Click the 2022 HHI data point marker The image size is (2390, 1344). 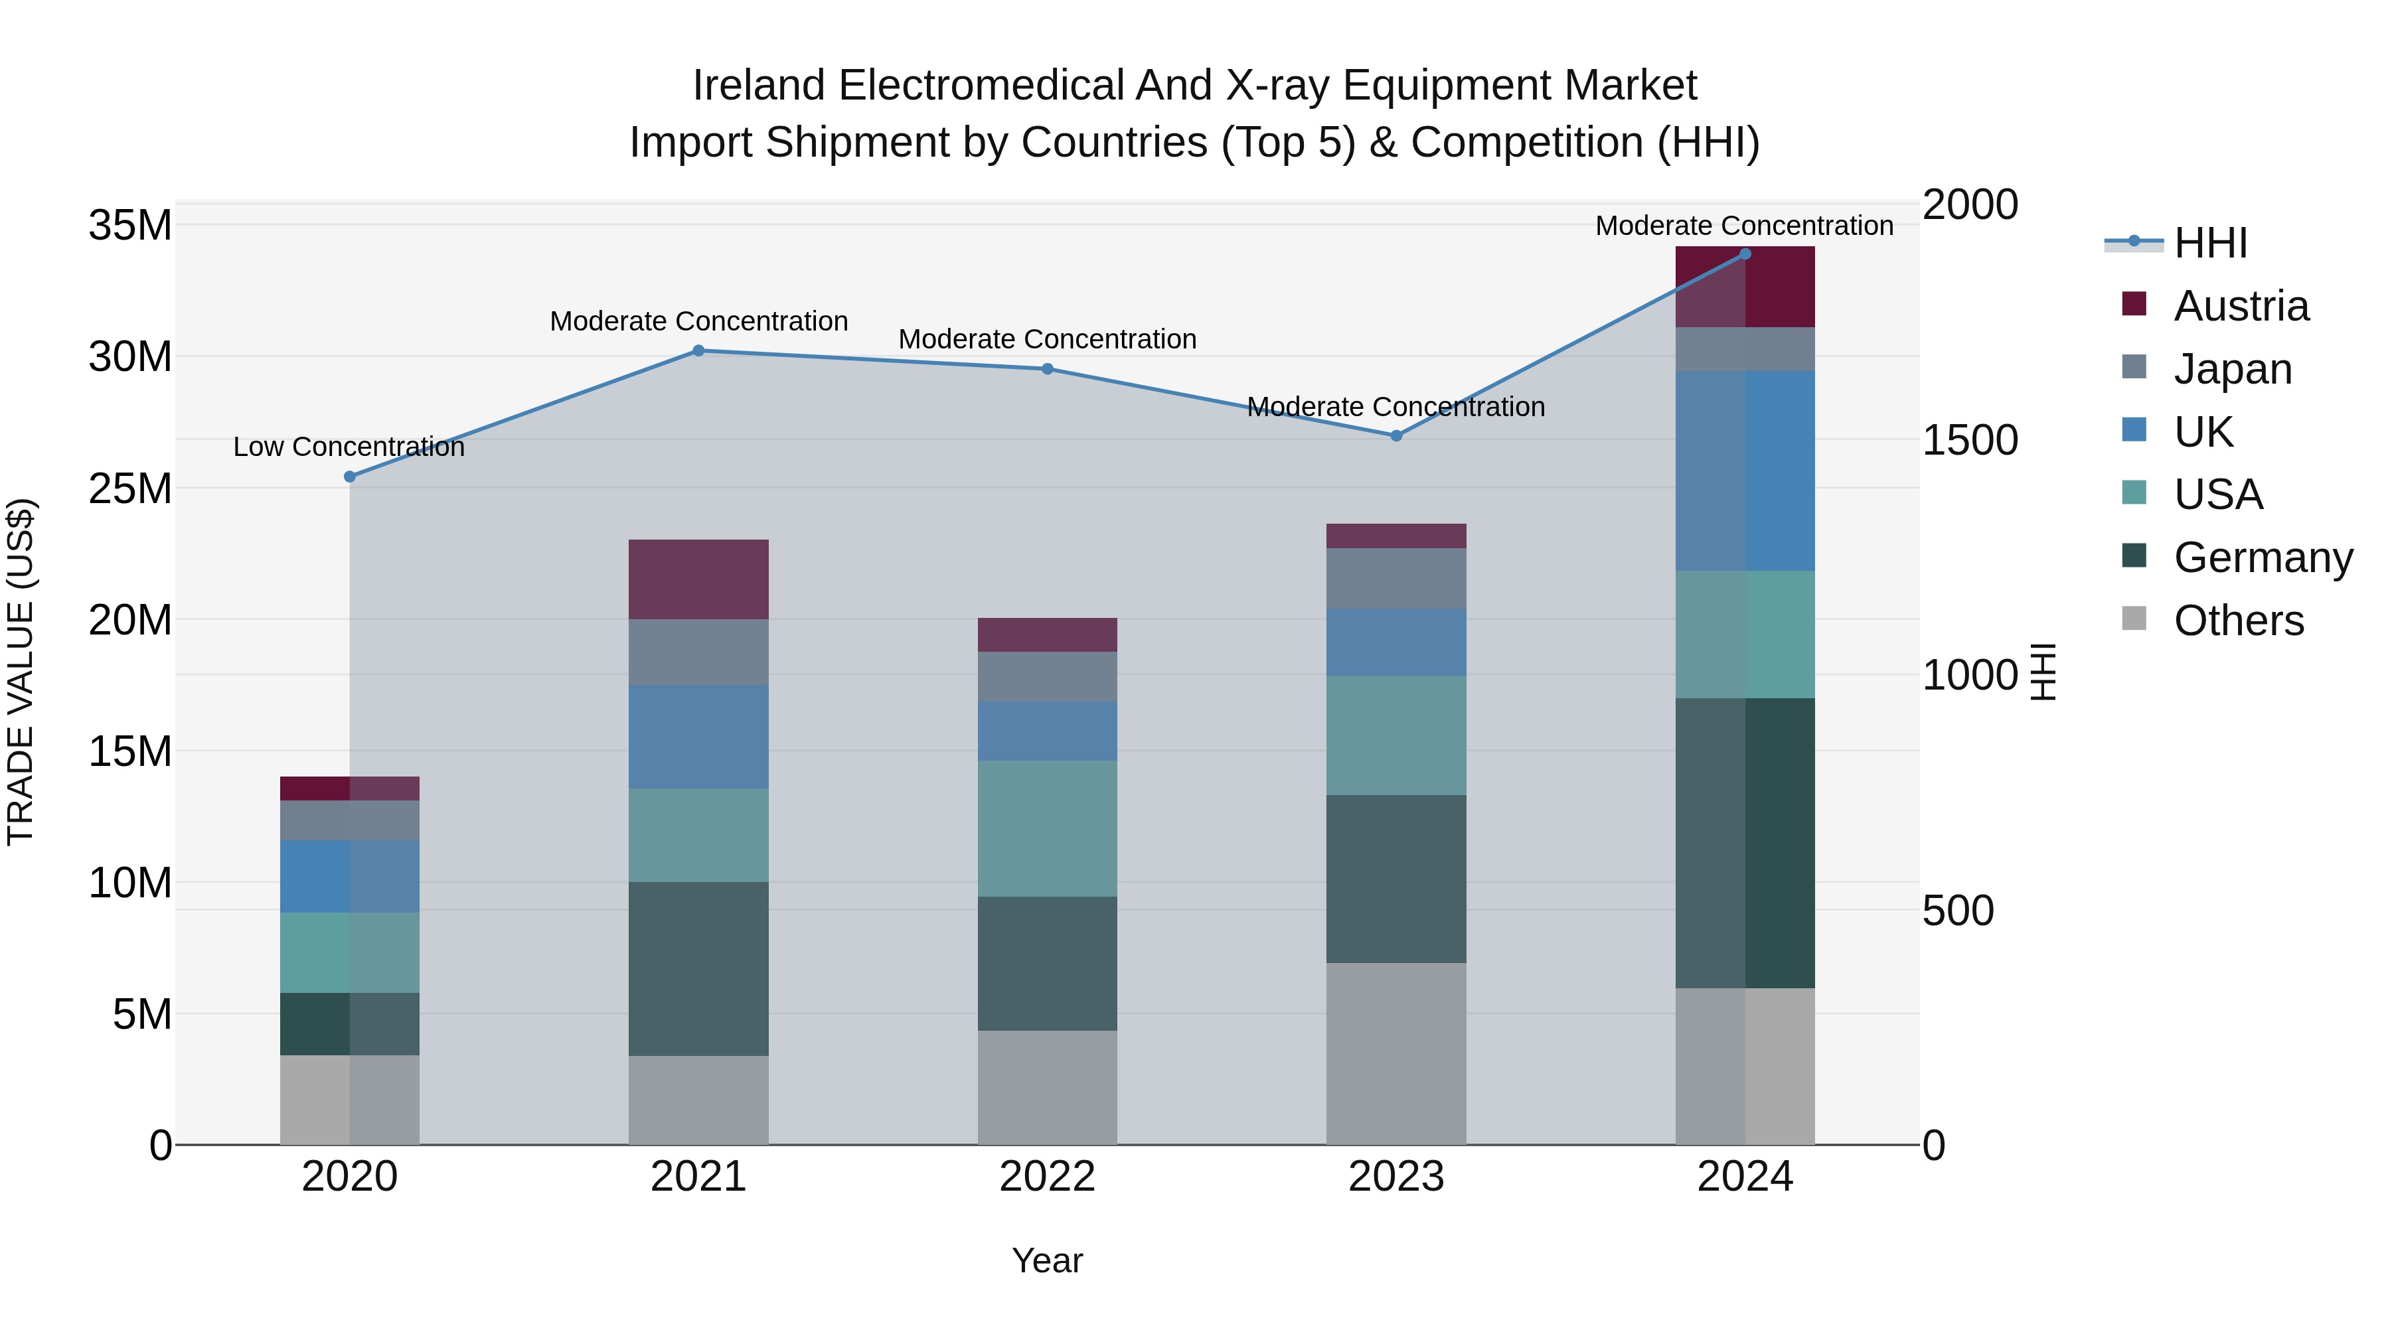click(1048, 369)
